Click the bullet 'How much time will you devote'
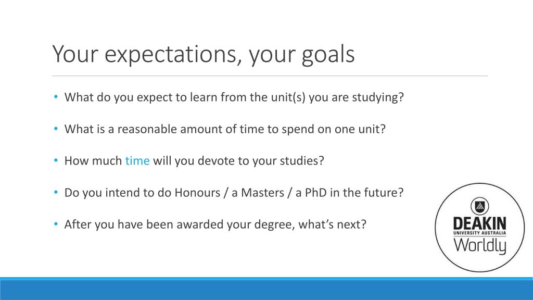533x300 pixels. tap(194, 160)
